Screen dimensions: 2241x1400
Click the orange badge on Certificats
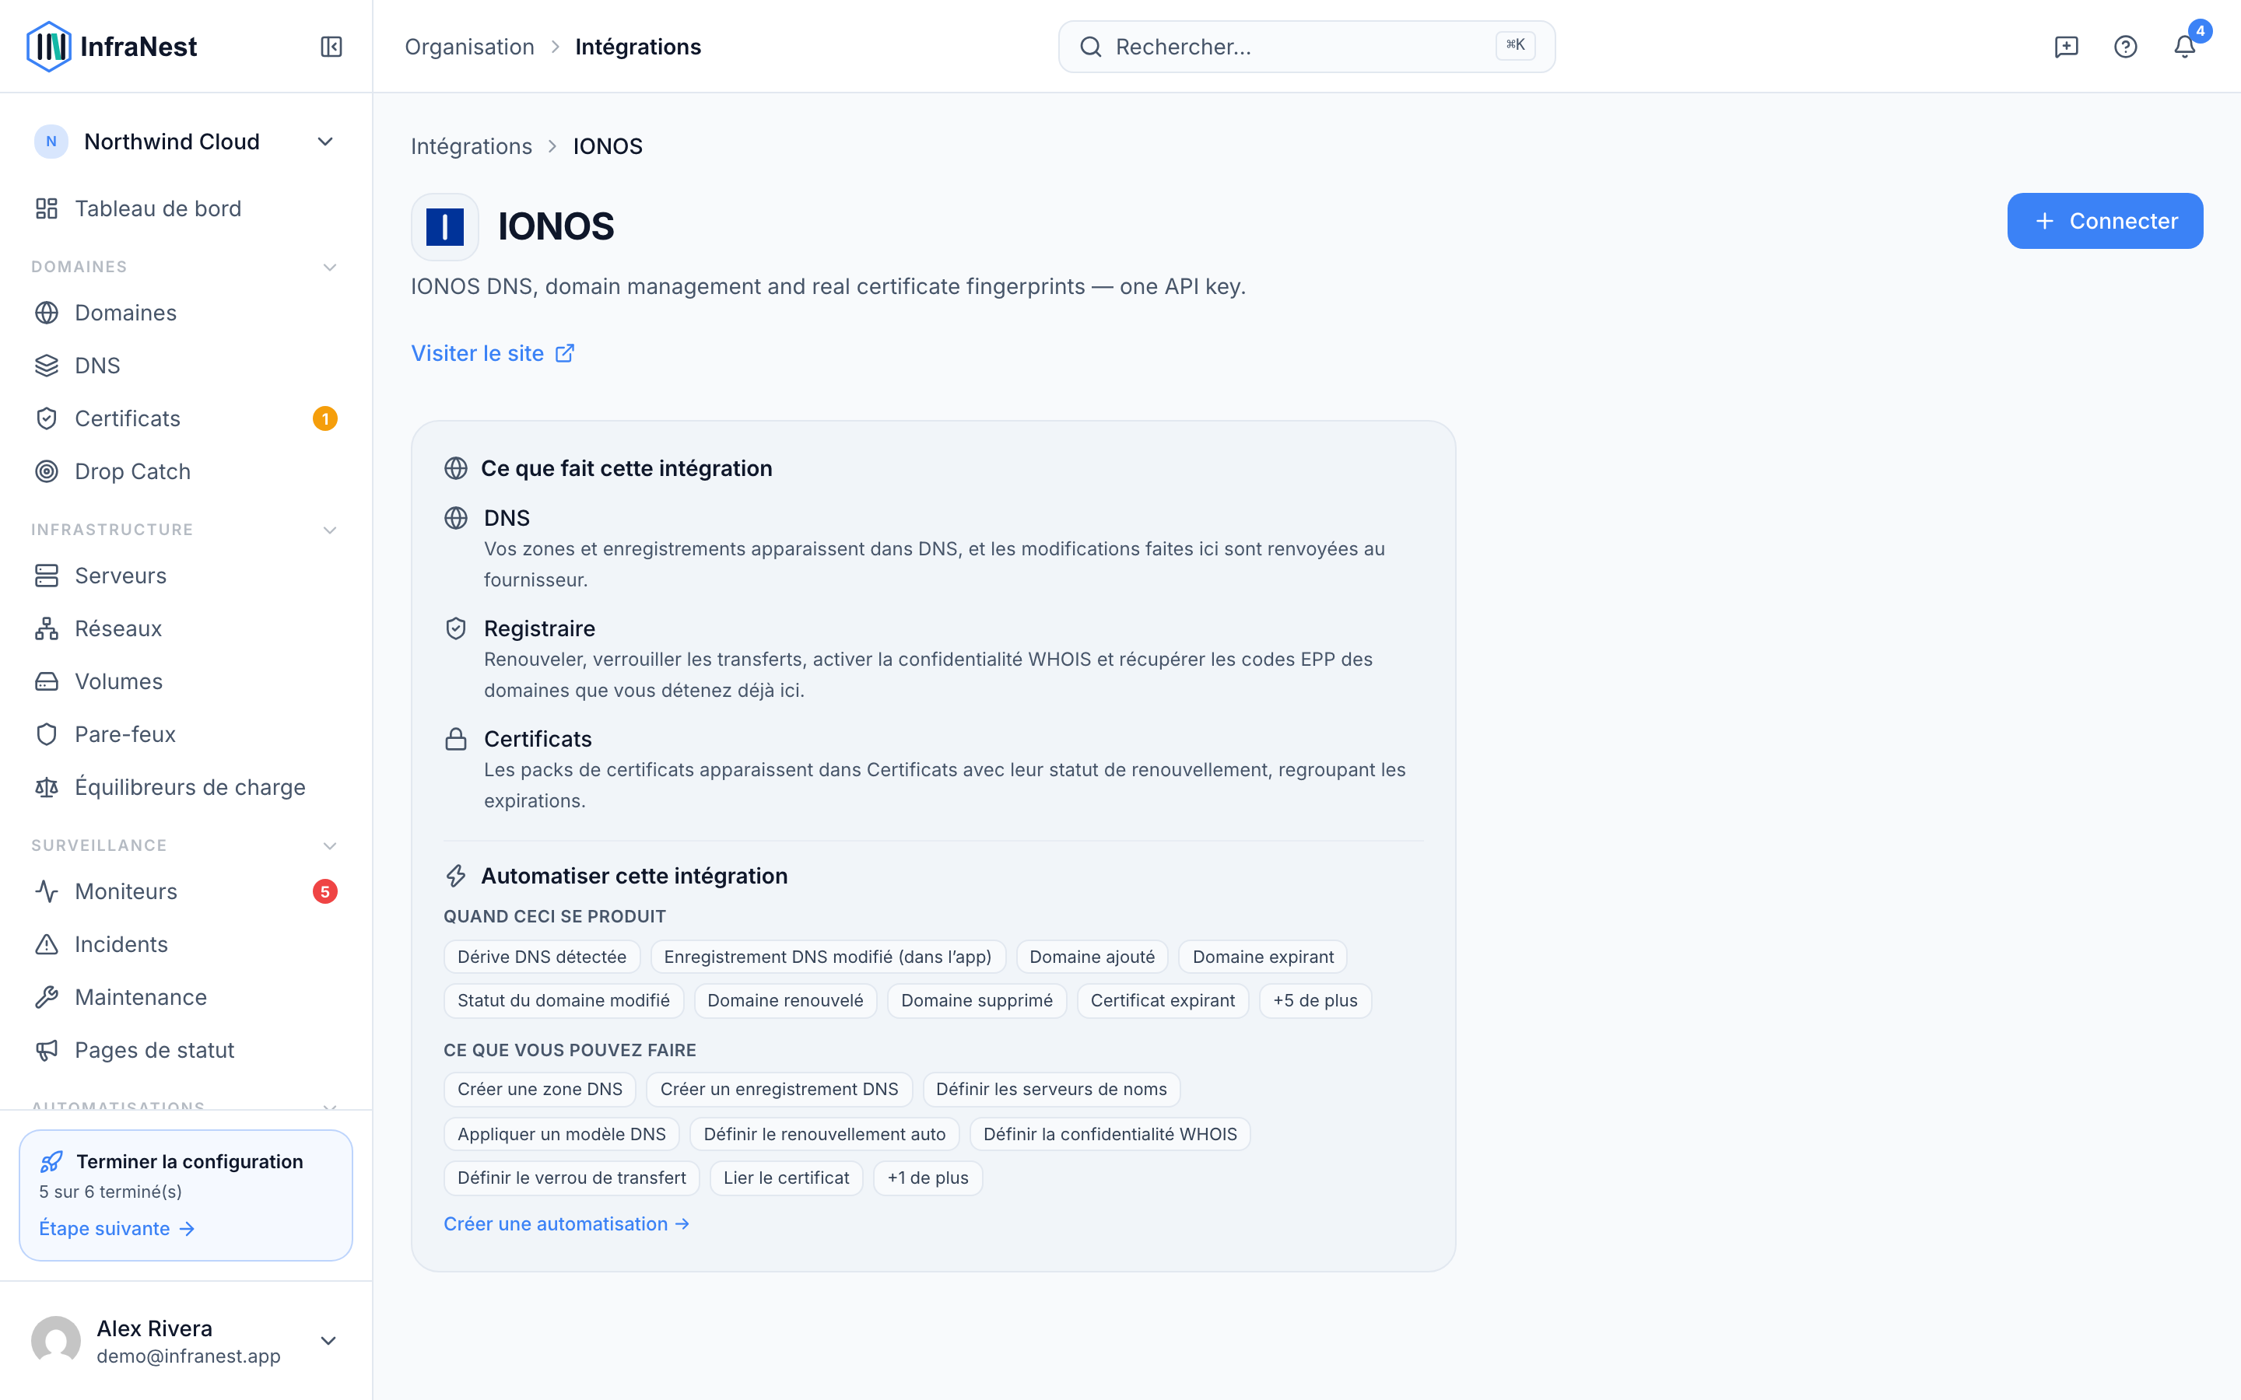click(x=325, y=418)
